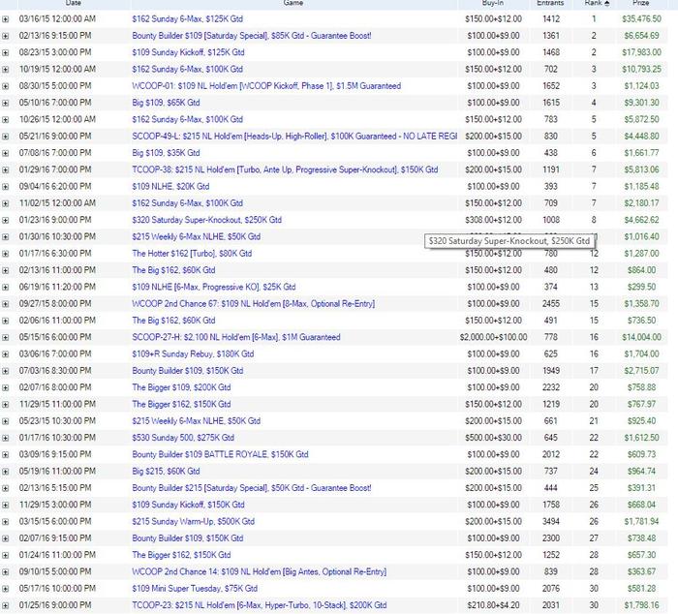
Task: Select the $17,983.00 prize cell
Action: click(x=641, y=52)
